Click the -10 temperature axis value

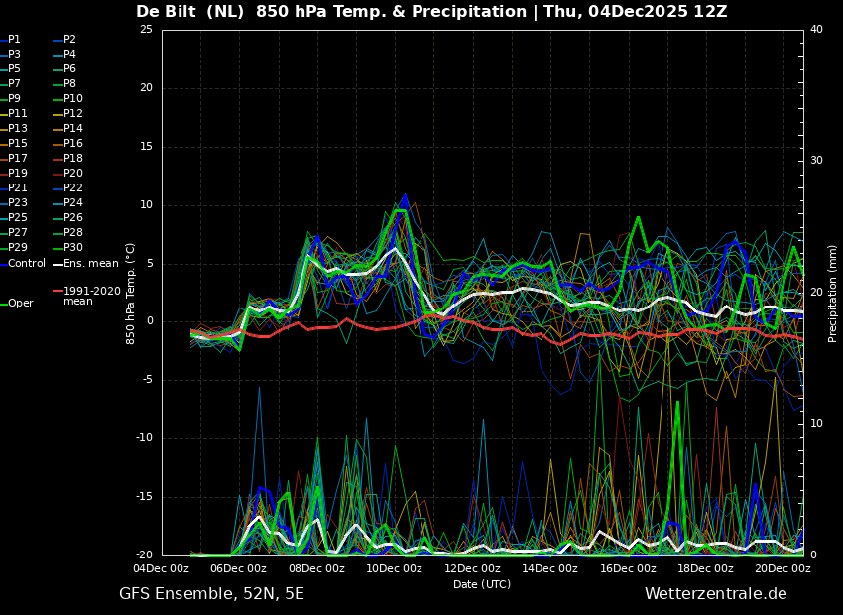coord(145,438)
